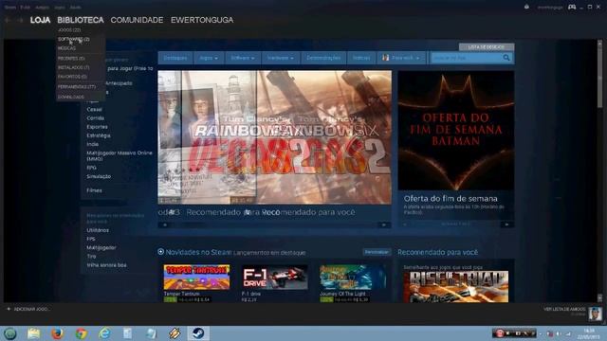
Task: Open the Simulação genre link
Action: point(99,176)
